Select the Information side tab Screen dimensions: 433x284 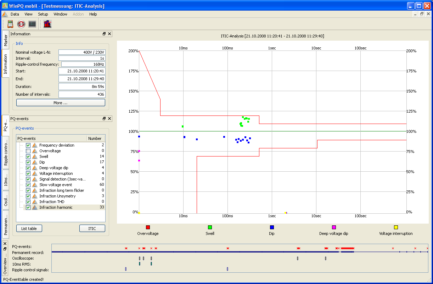[5, 64]
